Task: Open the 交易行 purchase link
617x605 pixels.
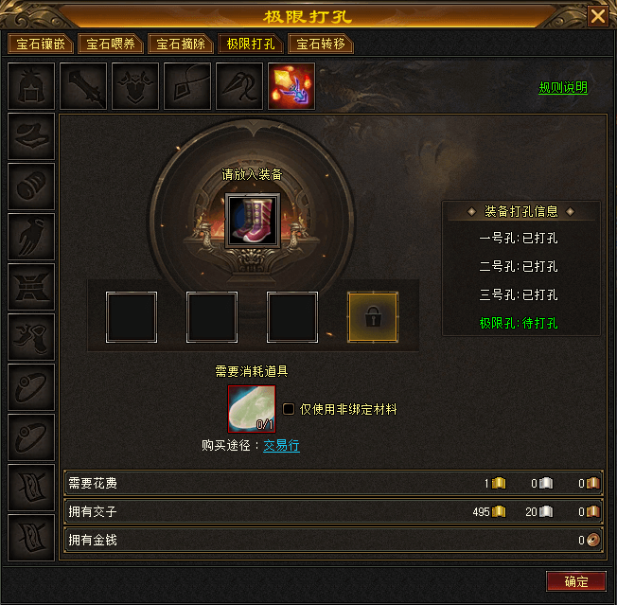Action: point(281,446)
